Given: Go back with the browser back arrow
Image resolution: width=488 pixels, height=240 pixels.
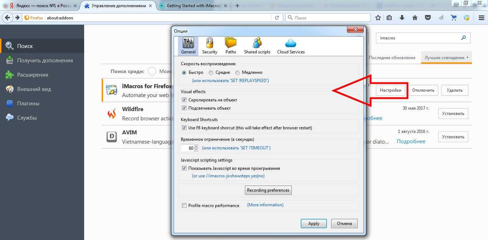Looking at the screenshot, I should click(x=8, y=18).
